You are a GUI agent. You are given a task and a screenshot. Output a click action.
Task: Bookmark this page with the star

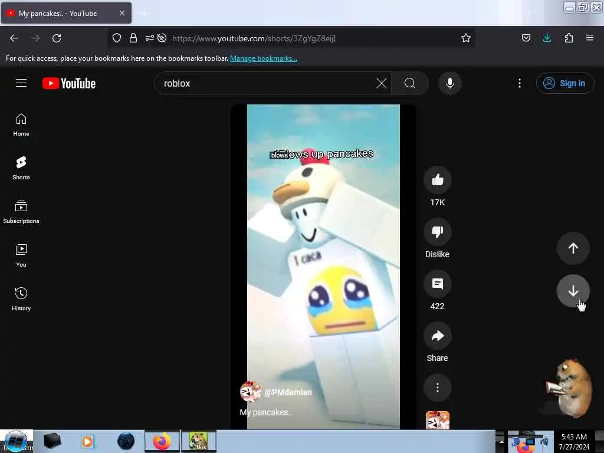click(x=466, y=38)
